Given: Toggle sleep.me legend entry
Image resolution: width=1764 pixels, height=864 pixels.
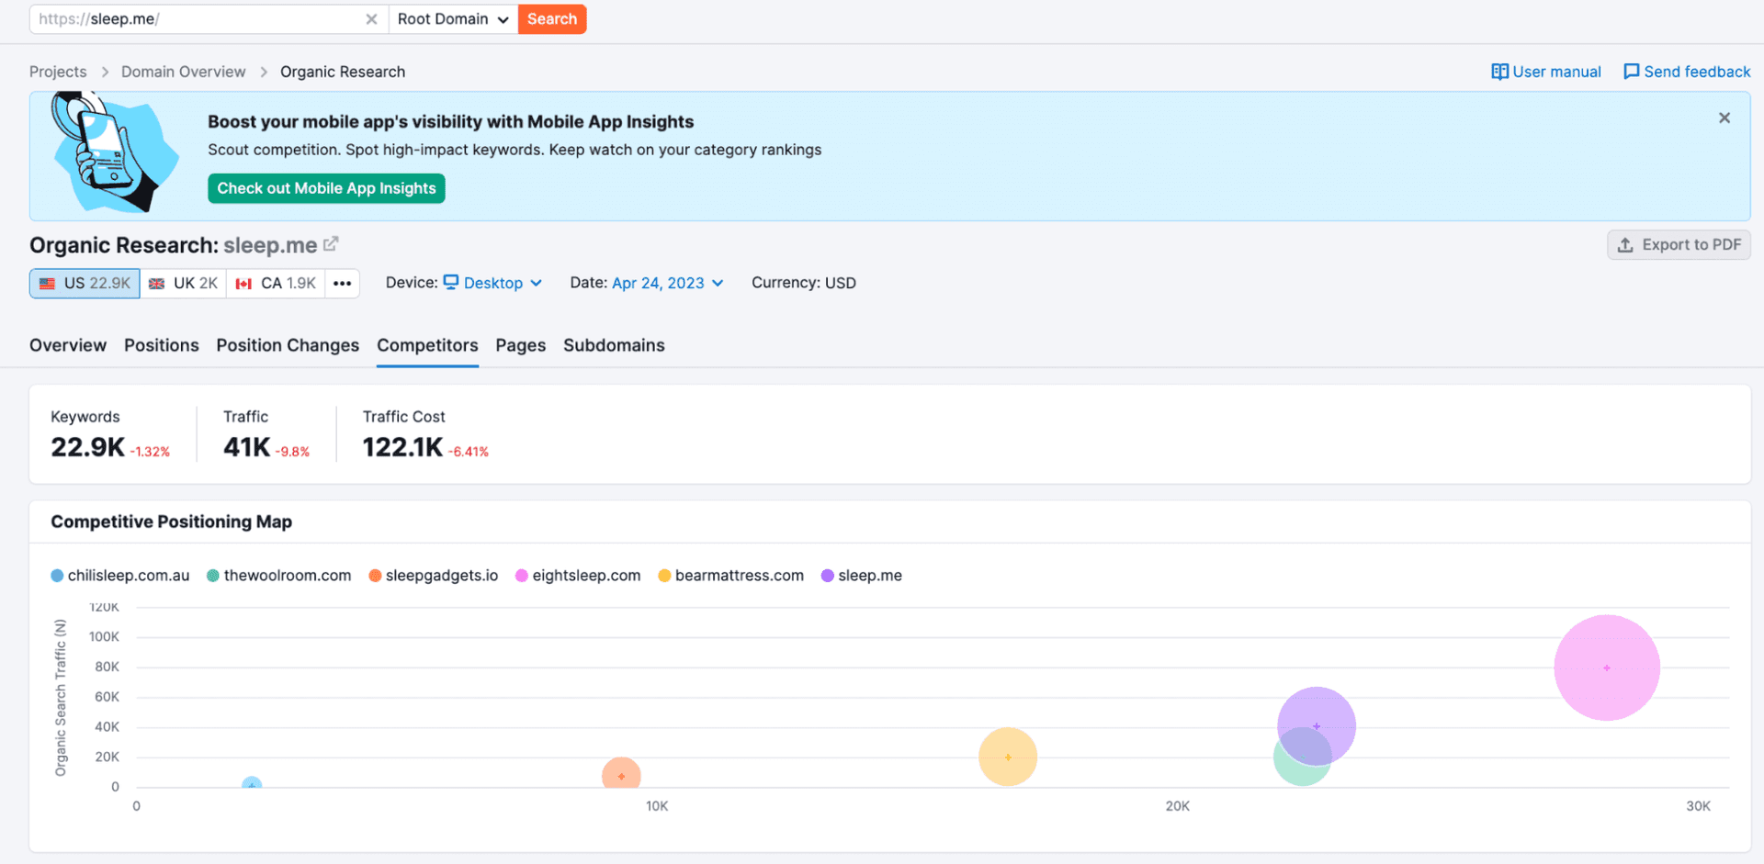Looking at the screenshot, I should [x=862, y=576].
